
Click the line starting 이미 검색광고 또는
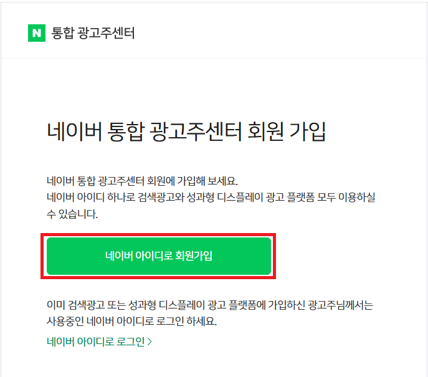[x=209, y=305]
